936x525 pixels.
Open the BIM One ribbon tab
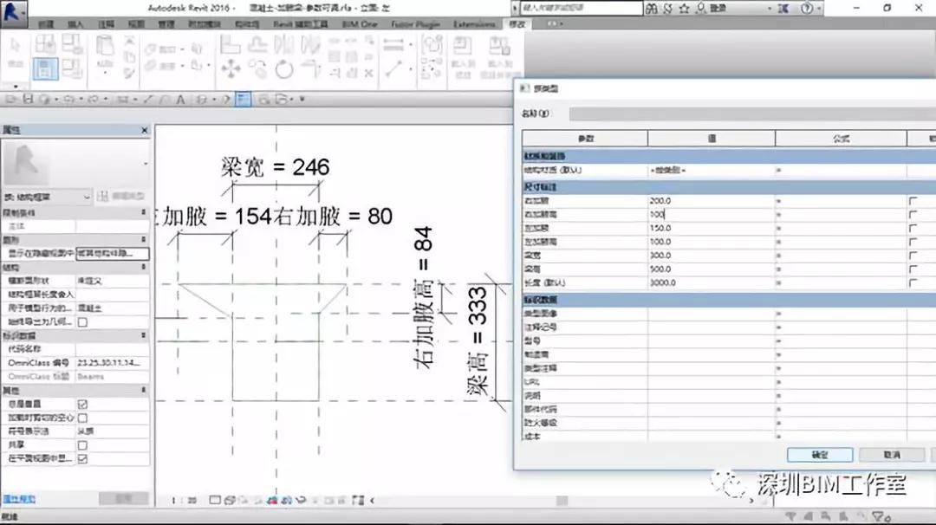point(360,24)
